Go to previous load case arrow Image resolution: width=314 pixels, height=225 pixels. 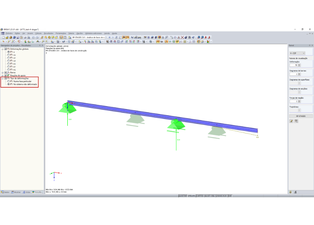[x=109, y=38]
